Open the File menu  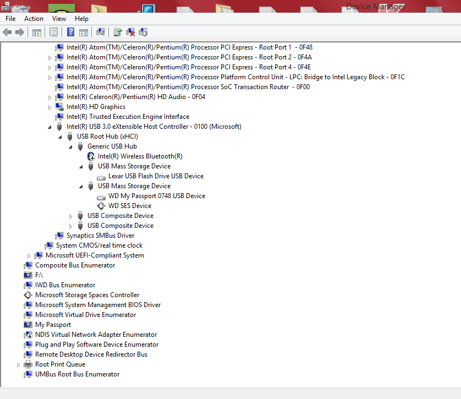(x=10, y=19)
